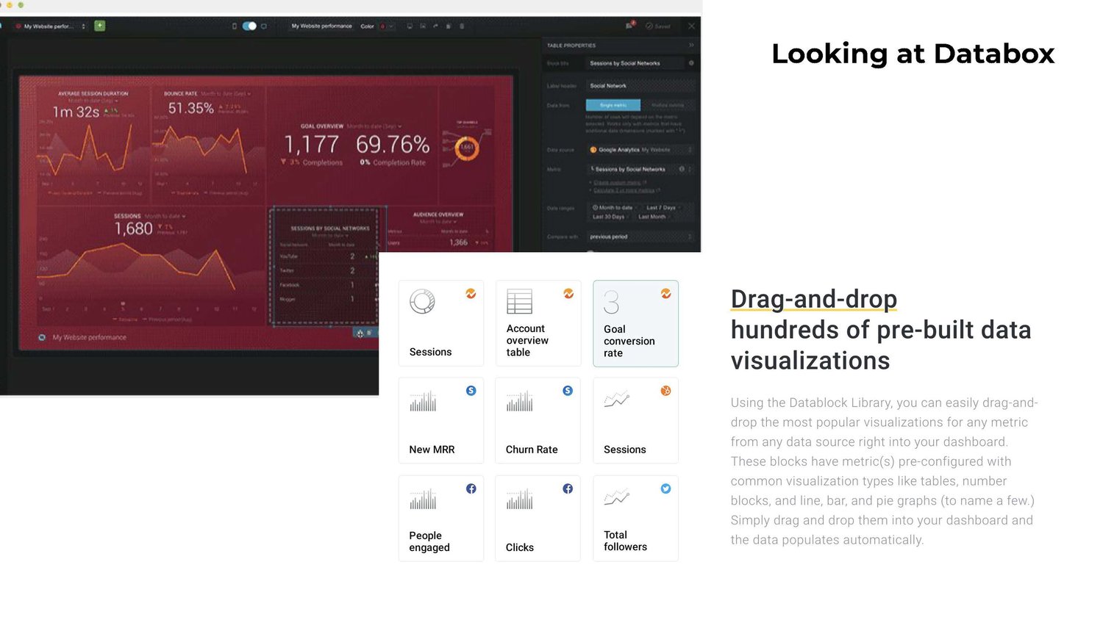Click the notifications icon with red badge
Image resolution: width=1103 pixels, height=620 pixels.
tap(629, 25)
